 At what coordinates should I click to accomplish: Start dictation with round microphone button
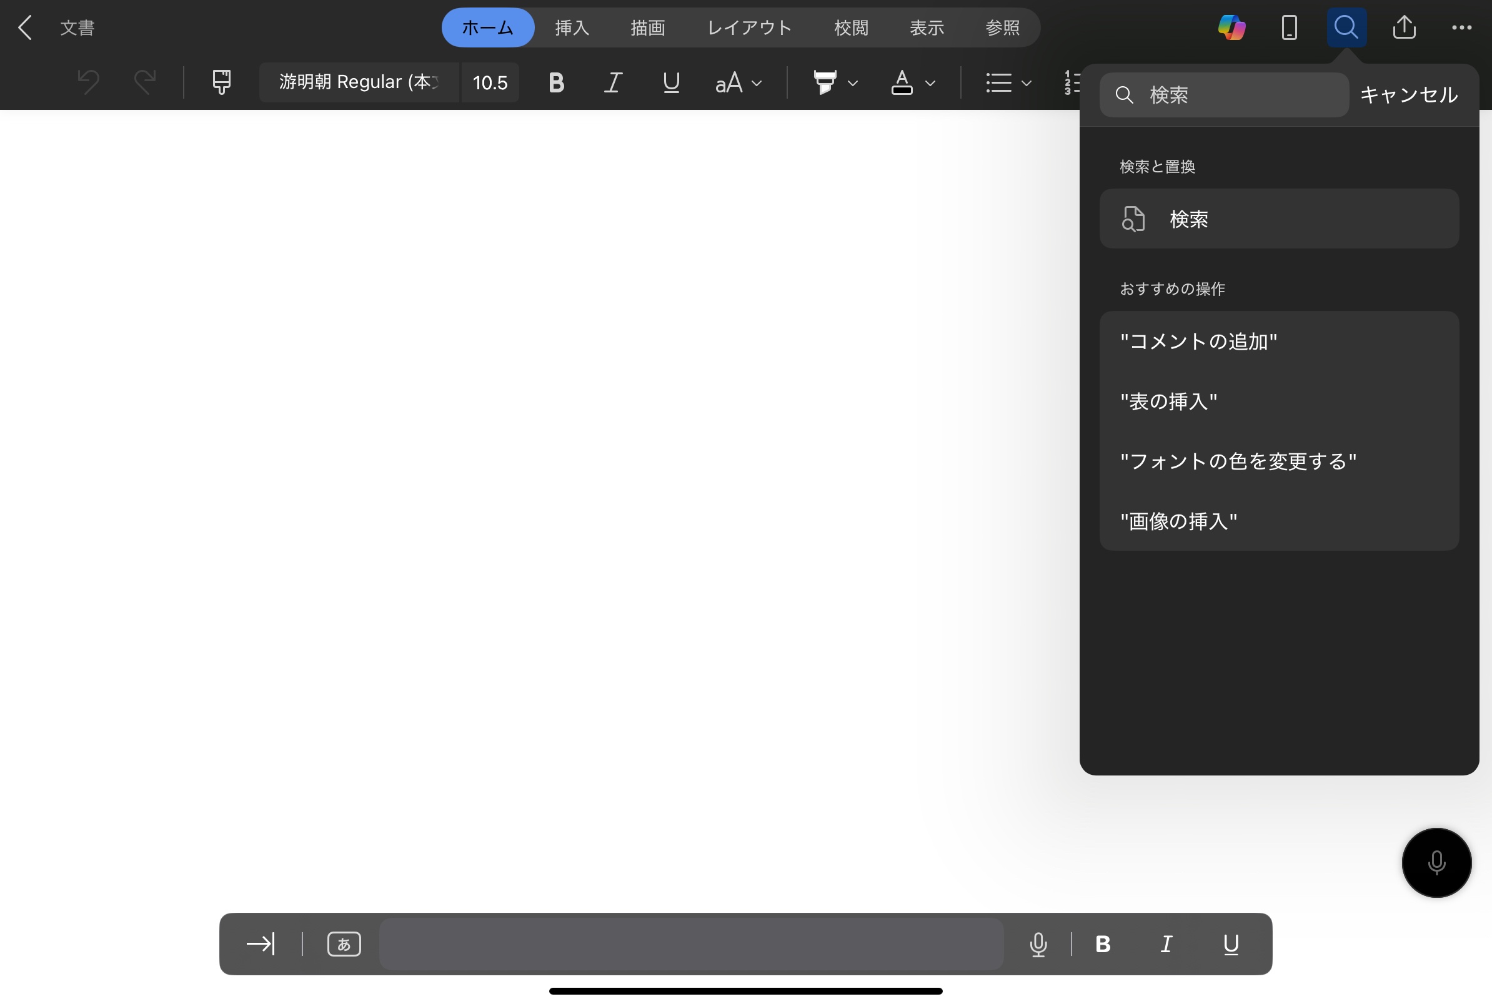click(x=1436, y=862)
